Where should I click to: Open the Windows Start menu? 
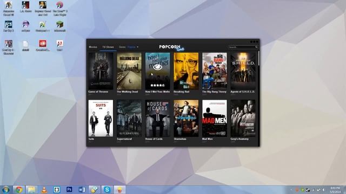pos(6,190)
